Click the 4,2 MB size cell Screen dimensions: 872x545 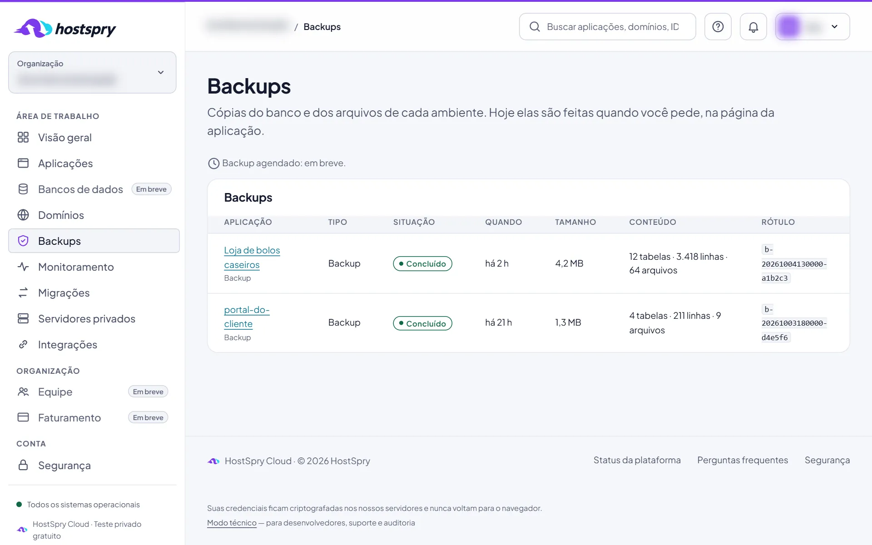pyautogui.click(x=569, y=263)
